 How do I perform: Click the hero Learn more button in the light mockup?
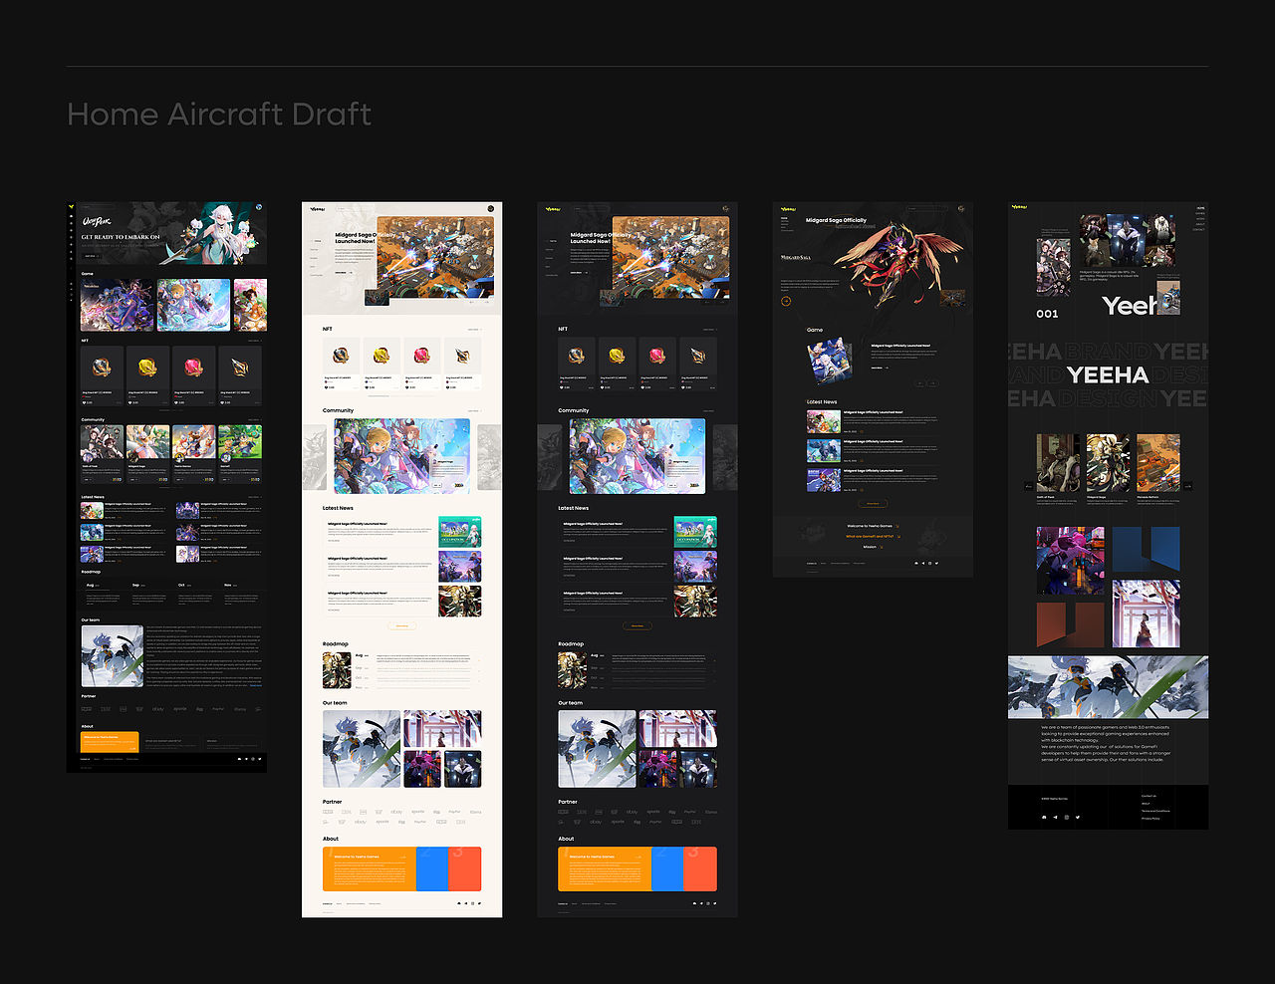point(342,272)
